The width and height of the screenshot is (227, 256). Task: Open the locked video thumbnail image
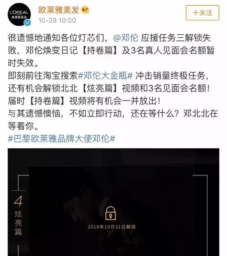113,202
